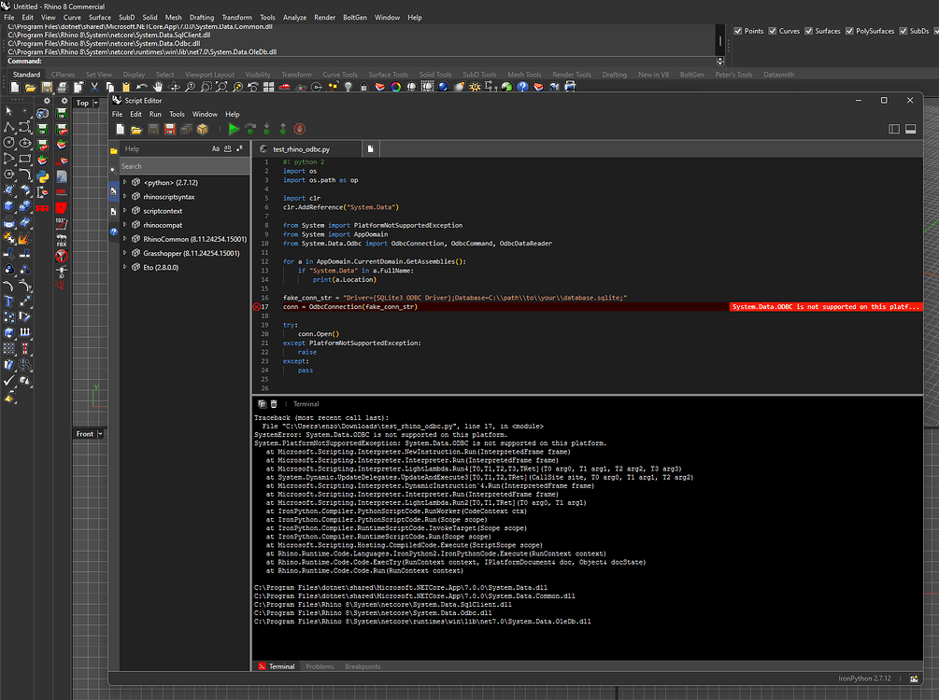939x700 pixels.
Task: Toggle the bottom terminal panel layout icon
Action: click(911, 129)
